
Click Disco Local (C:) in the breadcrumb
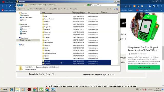pos(43,5)
